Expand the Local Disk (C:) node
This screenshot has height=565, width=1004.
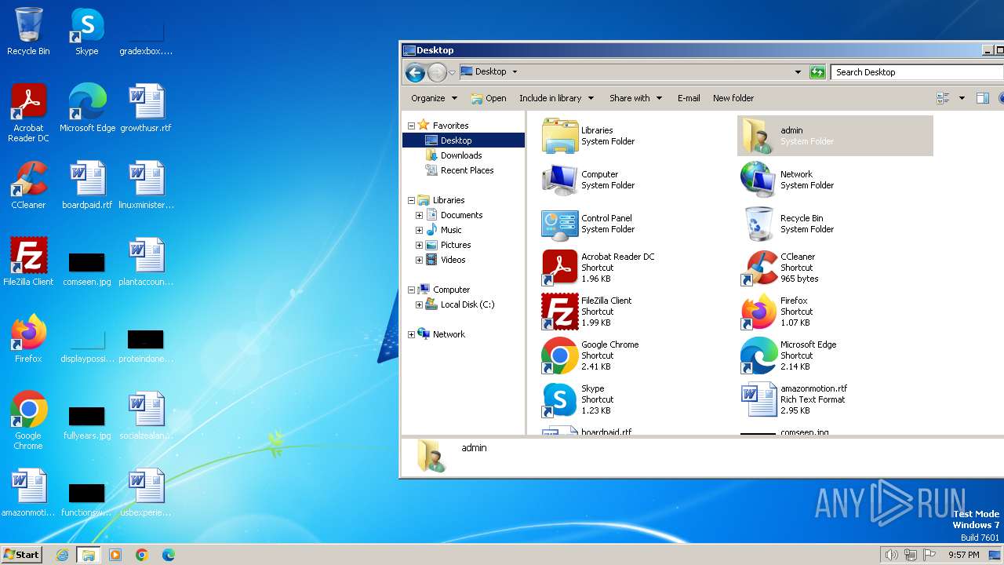[x=419, y=304]
